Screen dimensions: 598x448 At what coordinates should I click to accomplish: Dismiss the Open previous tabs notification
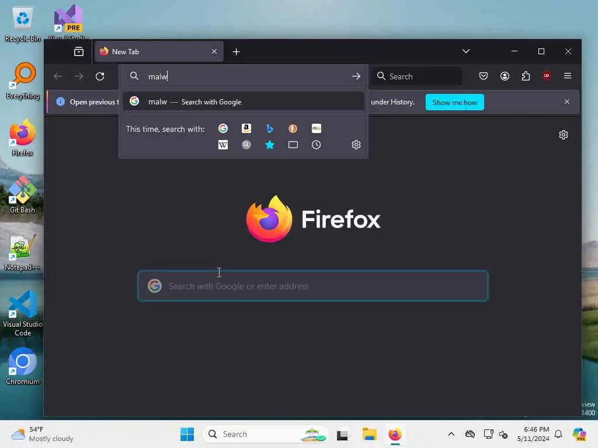point(566,101)
